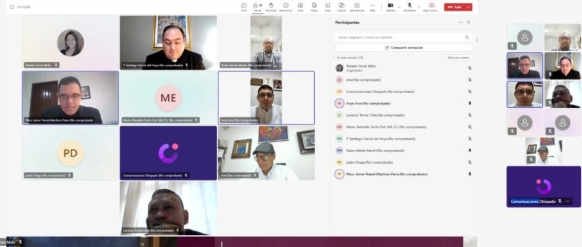Toggle mic for Anel in participant list
This screenshot has height=247, width=582.
tap(470, 80)
